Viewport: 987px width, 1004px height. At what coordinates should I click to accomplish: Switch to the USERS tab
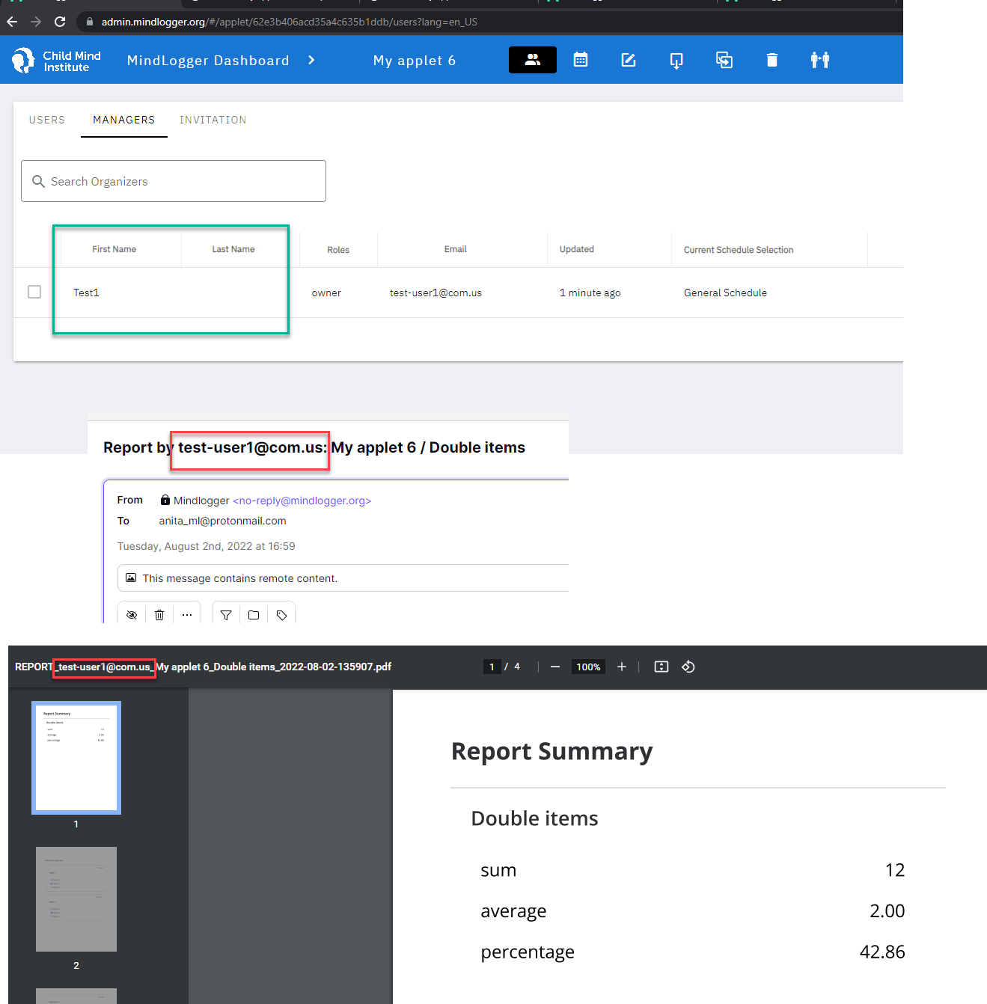tap(47, 120)
